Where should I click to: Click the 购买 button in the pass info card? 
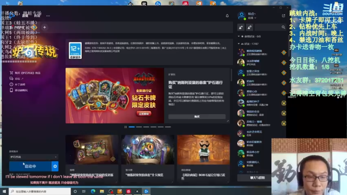197,117
